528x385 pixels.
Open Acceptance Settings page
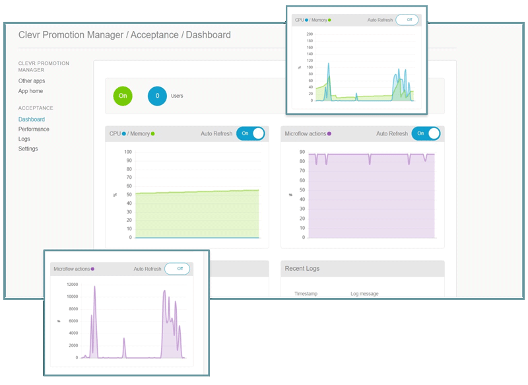pyautogui.click(x=28, y=149)
